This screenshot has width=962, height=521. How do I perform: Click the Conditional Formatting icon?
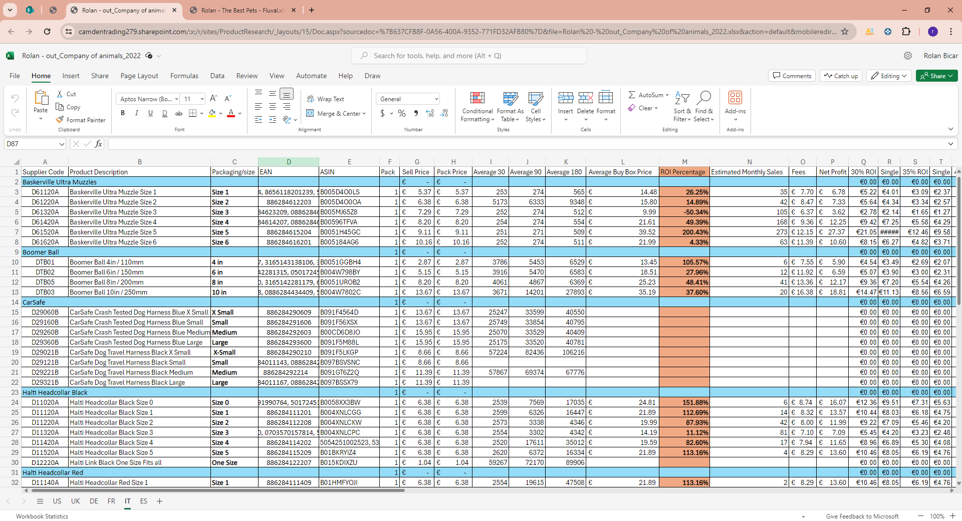click(477, 98)
